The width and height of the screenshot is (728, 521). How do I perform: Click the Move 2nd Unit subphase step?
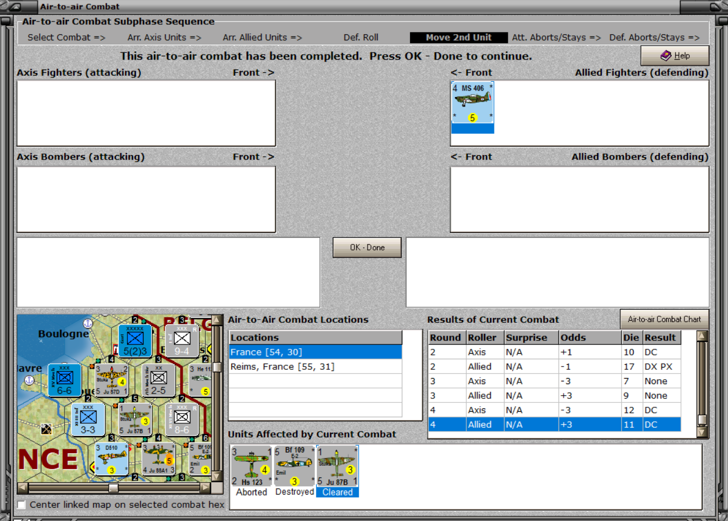click(459, 38)
